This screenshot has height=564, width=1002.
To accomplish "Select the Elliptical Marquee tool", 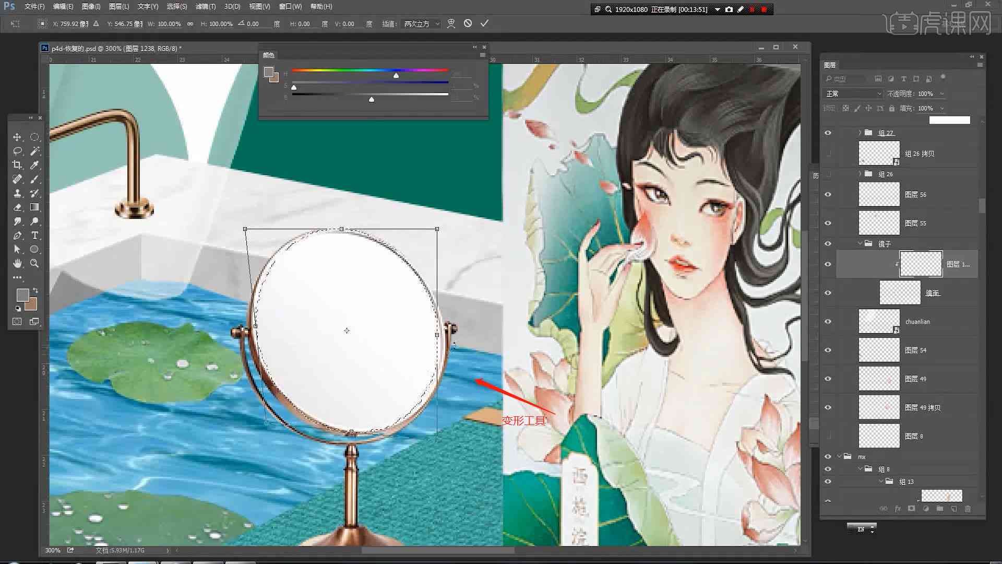I will coord(34,137).
